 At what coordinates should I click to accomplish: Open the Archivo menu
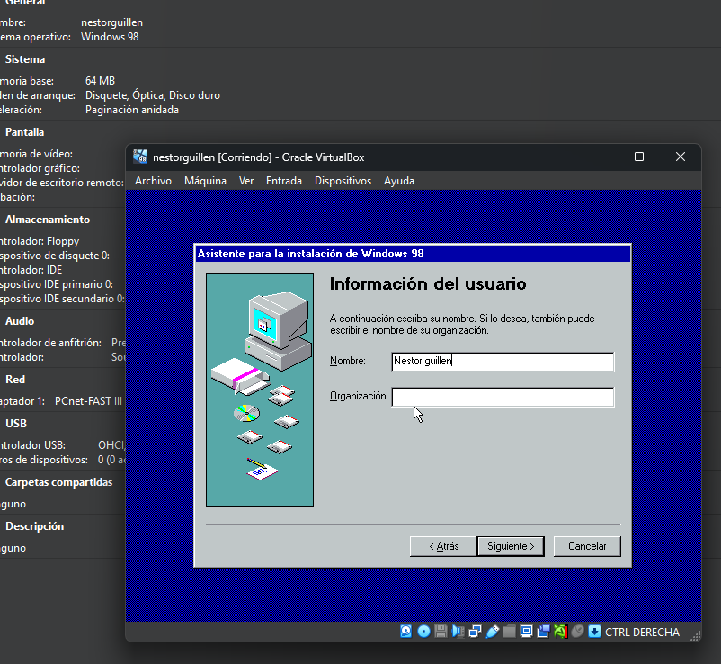click(x=153, y=181)
